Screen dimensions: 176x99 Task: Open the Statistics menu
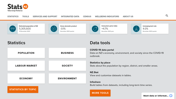[x=13, y=16]
